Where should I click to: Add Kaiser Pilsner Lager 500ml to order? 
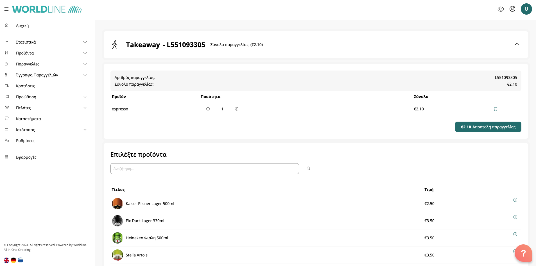pos(515,200)
